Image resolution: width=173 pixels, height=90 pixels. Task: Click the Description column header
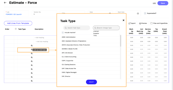click(x=39, y=29)
